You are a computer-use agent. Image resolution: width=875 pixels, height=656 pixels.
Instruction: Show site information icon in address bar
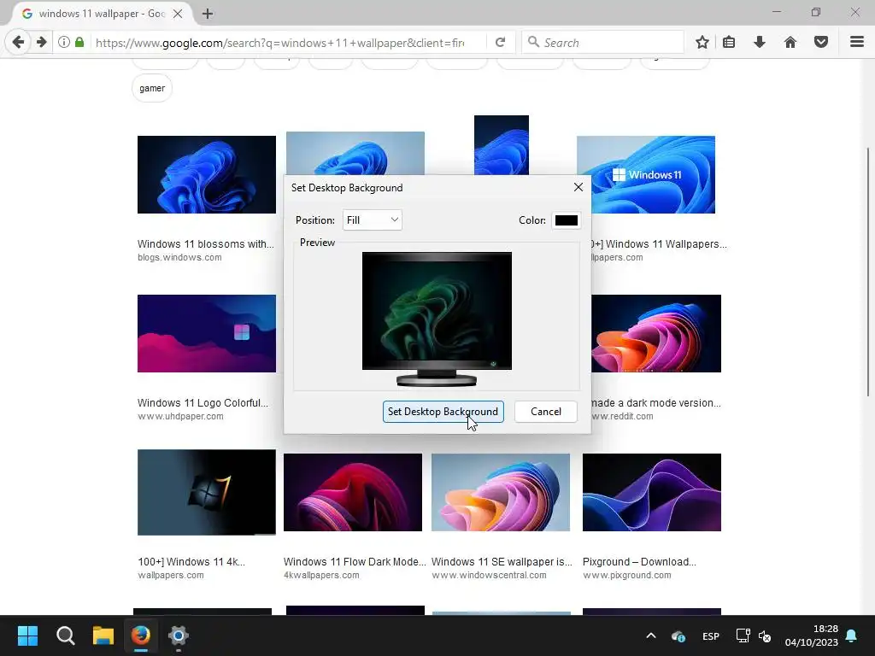[x=63, y=43]
